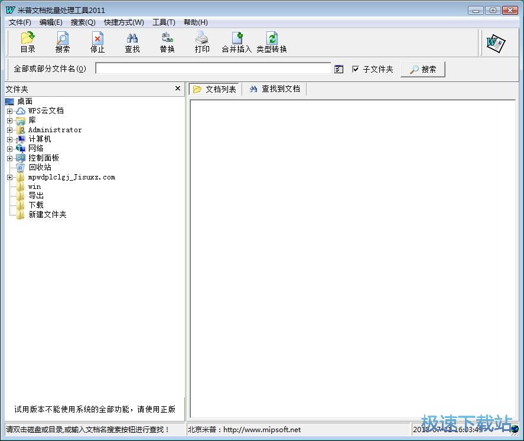The height and width of the screenshot is (441, 524).
Task: Open the 替换 tool
Action: click(x=167, y=41)
